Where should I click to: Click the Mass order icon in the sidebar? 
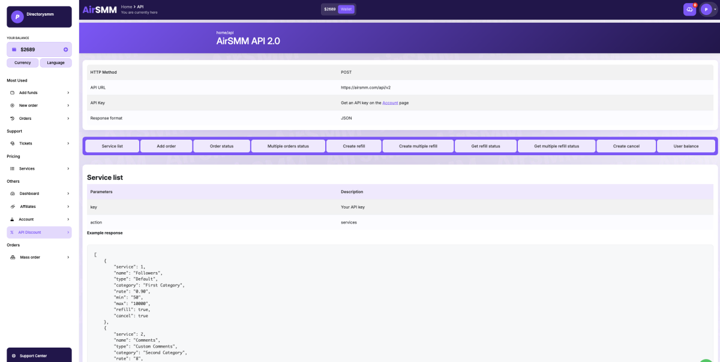point(13,257)
